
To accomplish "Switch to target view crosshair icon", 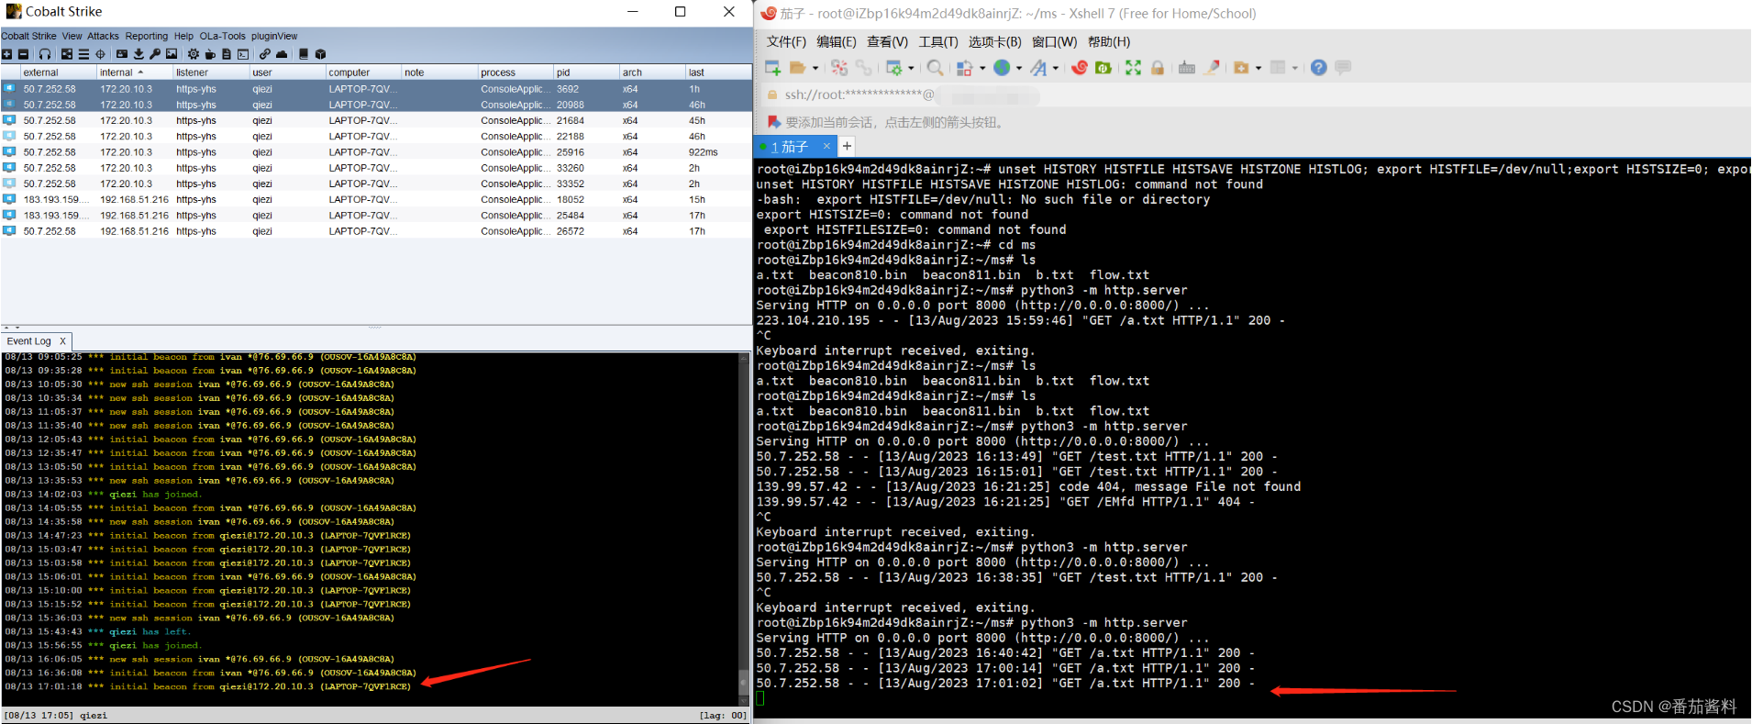I will pyautogui.click(x=100, y=54).
